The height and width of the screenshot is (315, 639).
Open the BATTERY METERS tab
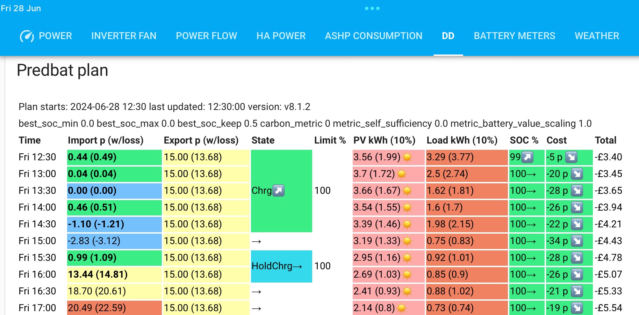(514, 36)
